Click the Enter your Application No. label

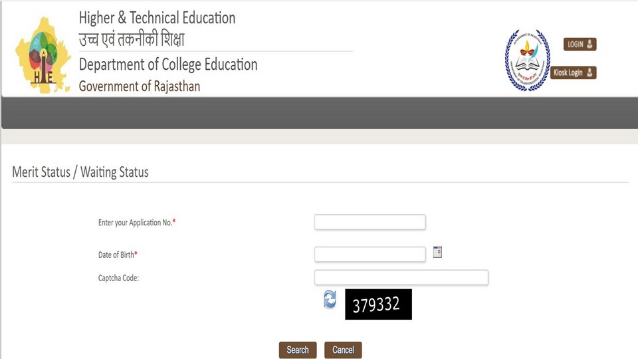(x=137, y=223)
